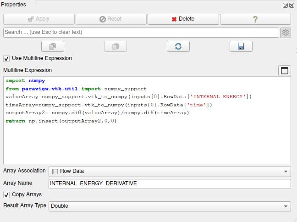Click the Reset button

click(111, 19)
